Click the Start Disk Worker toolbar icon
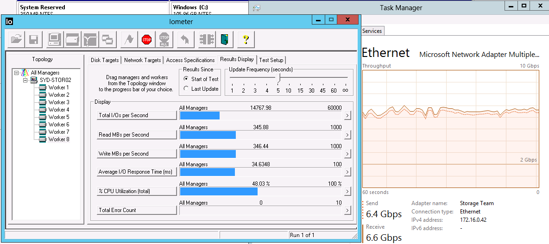The width and height of the screenshot is (549, 244). pyautogui.click(x=73, y=39)
